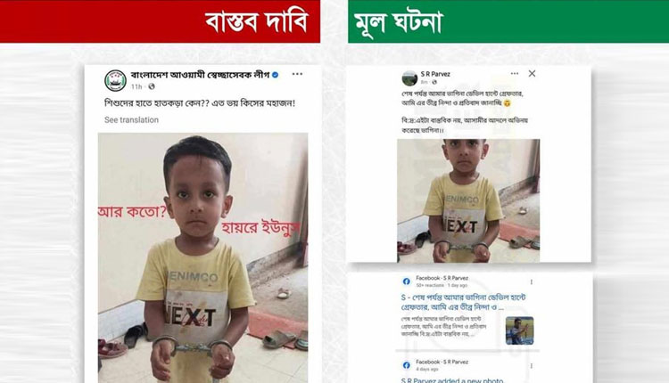Open the blue search result title link
669x383 pixels.
coord(463,302)
